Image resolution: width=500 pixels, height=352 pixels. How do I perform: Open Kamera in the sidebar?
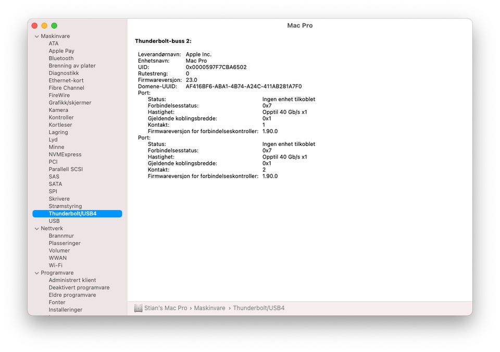[58, 110]
